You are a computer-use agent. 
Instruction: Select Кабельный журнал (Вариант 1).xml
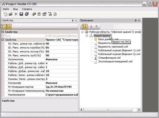119,50
